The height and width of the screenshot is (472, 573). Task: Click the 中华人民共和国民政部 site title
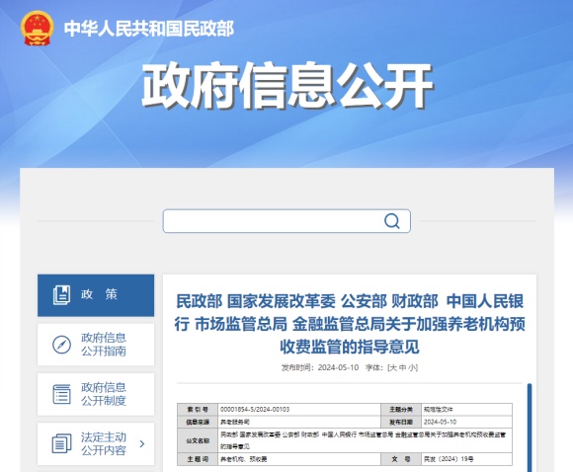149,29
